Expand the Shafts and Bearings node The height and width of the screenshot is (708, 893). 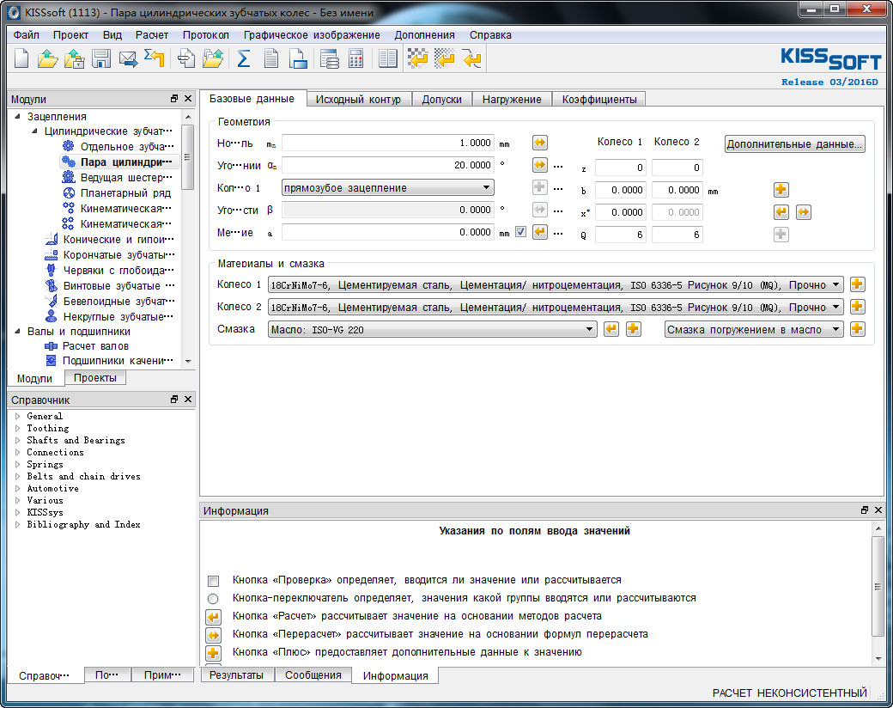coord(18,440)
